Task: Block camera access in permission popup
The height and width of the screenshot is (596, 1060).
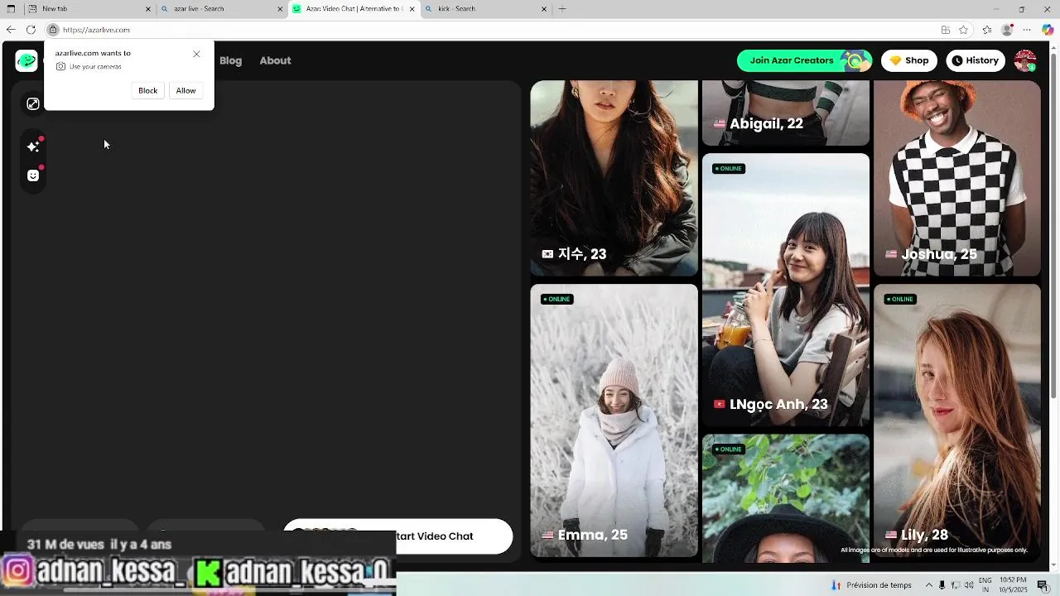Action: click(147, 90)
